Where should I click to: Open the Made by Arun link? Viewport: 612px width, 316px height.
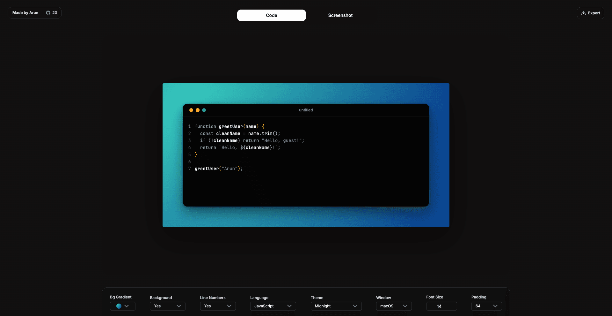tap(25, 13)
